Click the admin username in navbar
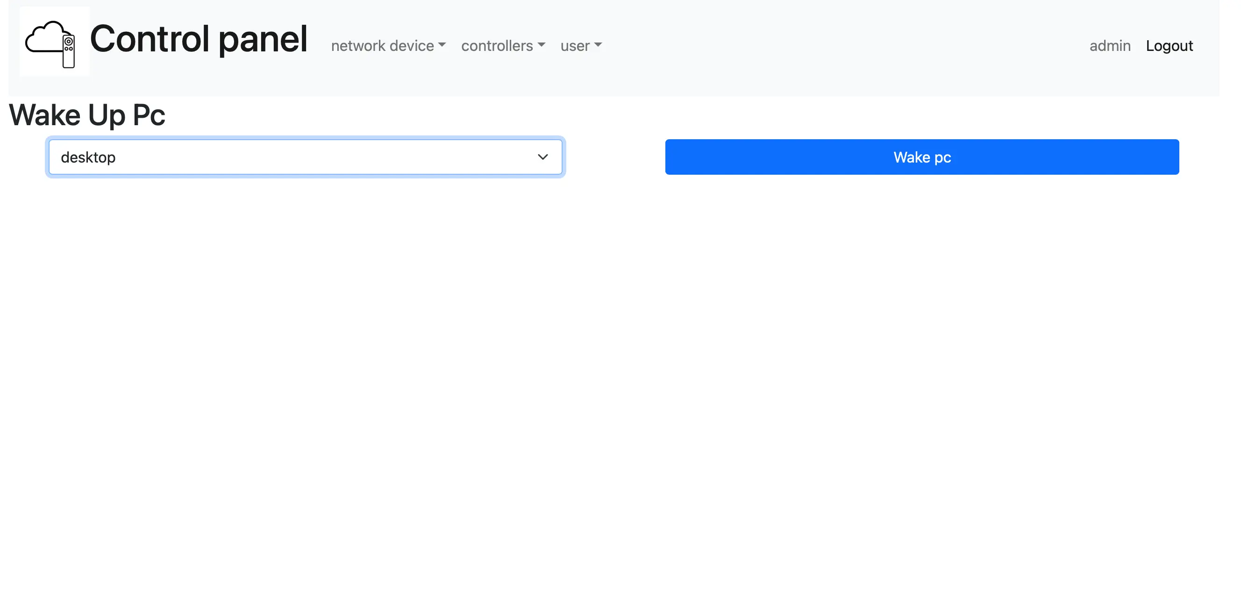The image size is (1241, 597). click(1110, 46)
